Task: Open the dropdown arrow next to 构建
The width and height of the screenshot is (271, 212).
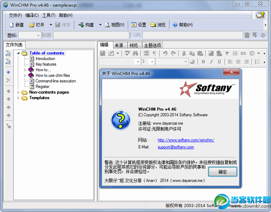Action: pos(100,25)
